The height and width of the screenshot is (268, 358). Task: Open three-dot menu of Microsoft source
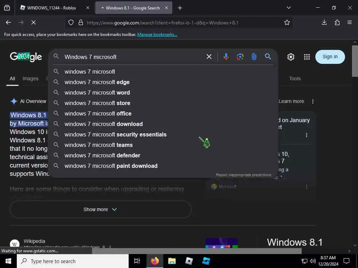(306, 187)
